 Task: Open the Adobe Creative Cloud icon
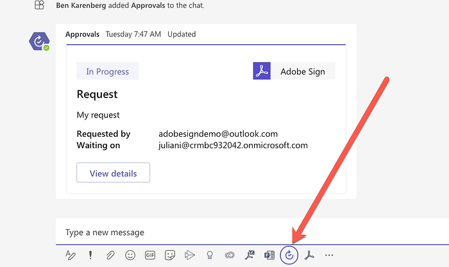[230, 255]
